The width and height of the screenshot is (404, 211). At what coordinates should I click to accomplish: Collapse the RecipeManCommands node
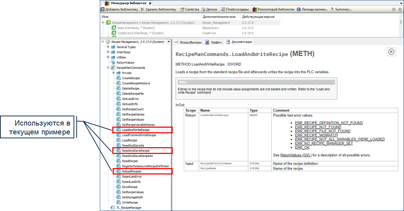[x=108, y=67]
